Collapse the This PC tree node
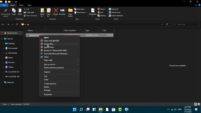 click(2, 39)
